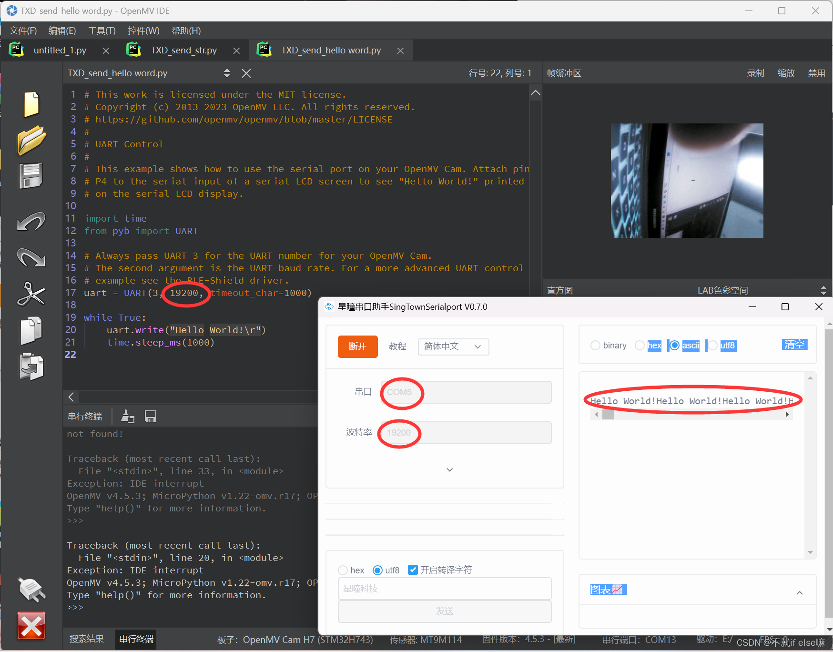Clear serial terminal with broom icon

127,416
